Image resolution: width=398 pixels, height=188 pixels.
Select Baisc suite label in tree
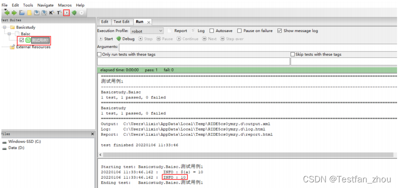click(26, 33)
